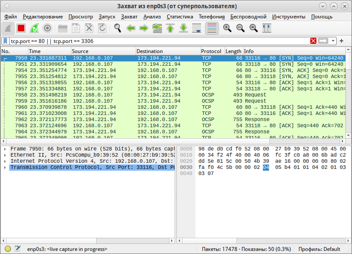Clear the display filter red X
Screen dimensions: 352x254
coord(313,41)
